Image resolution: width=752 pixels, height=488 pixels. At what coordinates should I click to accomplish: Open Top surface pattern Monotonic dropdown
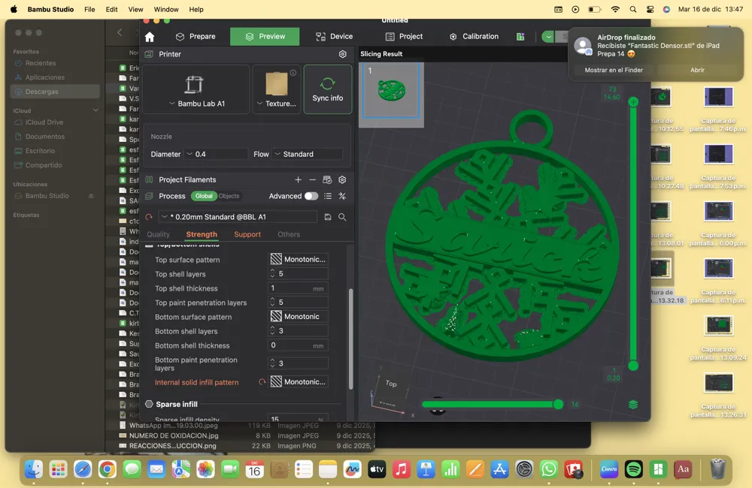(299, 260)
